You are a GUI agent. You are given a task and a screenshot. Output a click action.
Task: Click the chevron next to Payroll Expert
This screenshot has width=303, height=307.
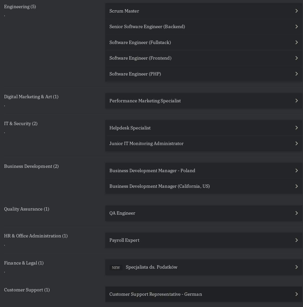297,240
